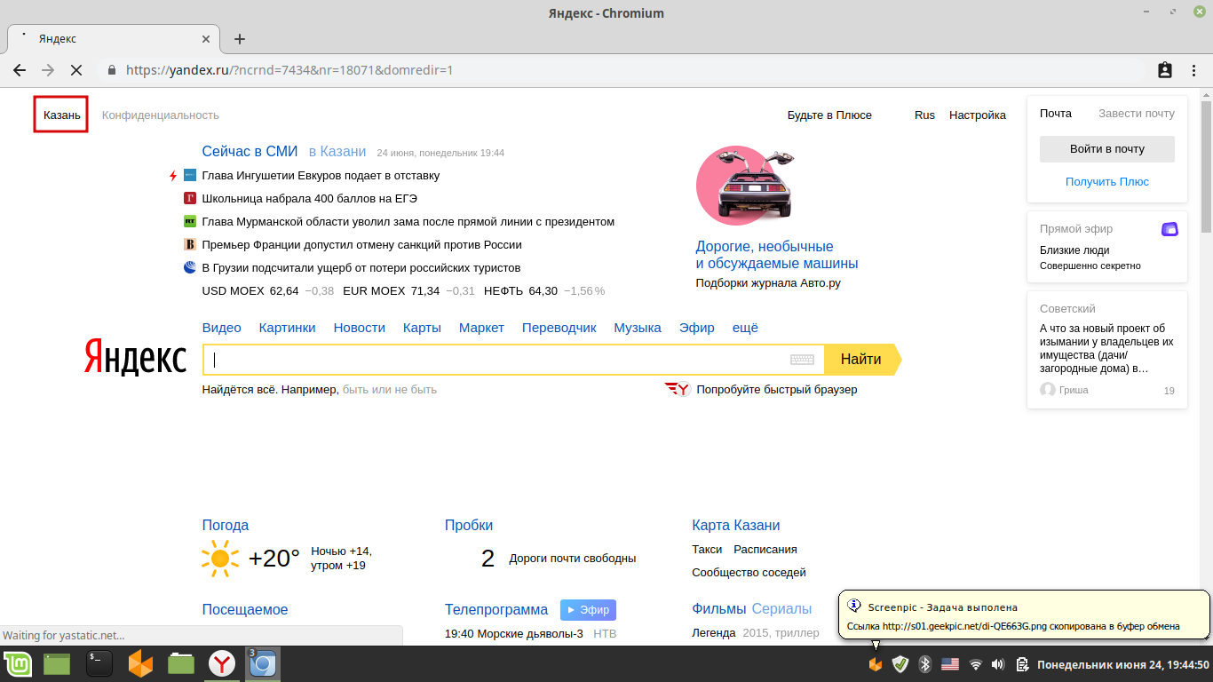
Task: Open the Настройка menu
Action: pos(978,115)
